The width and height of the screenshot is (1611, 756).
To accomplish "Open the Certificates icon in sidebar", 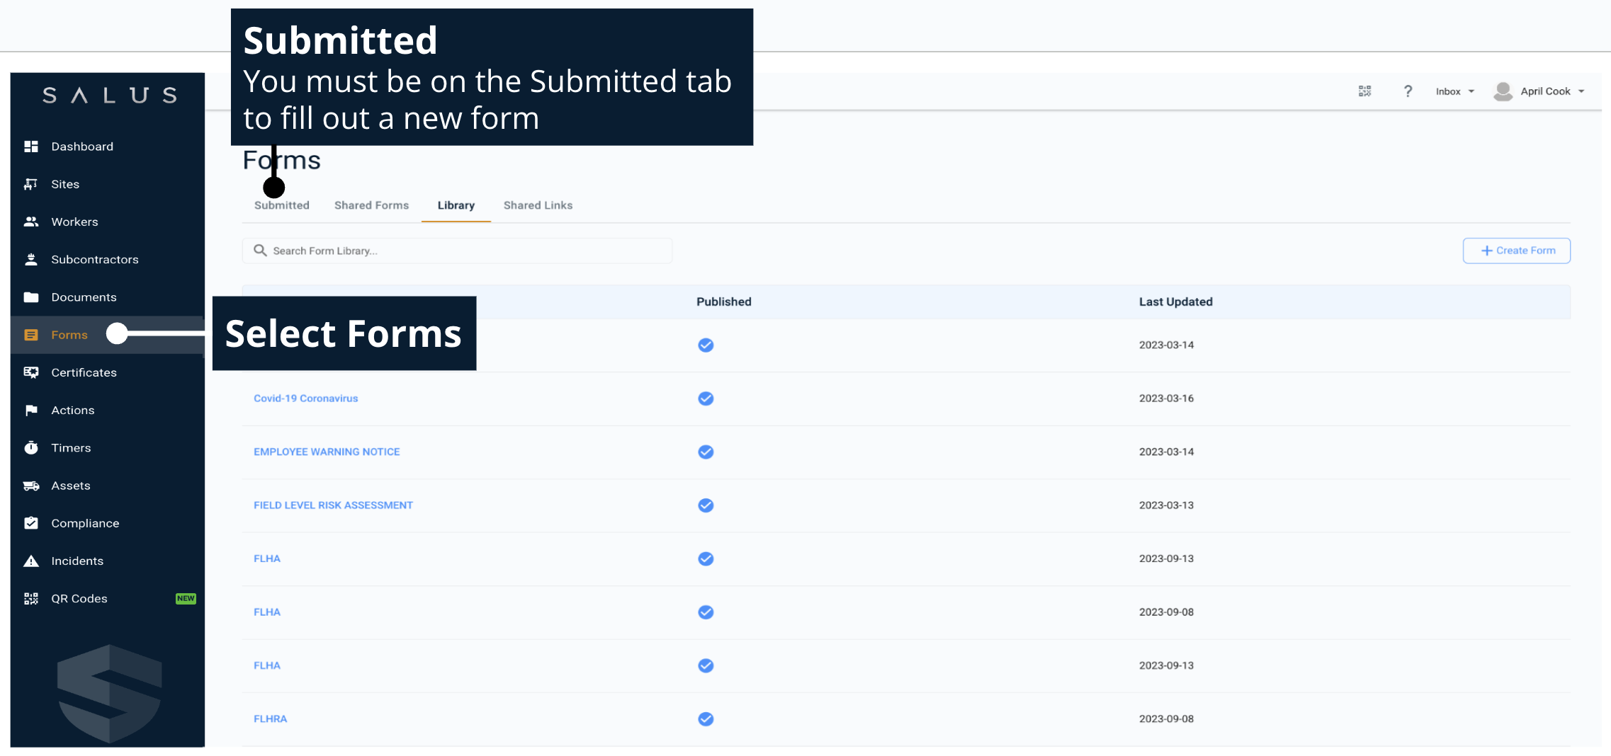I will 31,372.
